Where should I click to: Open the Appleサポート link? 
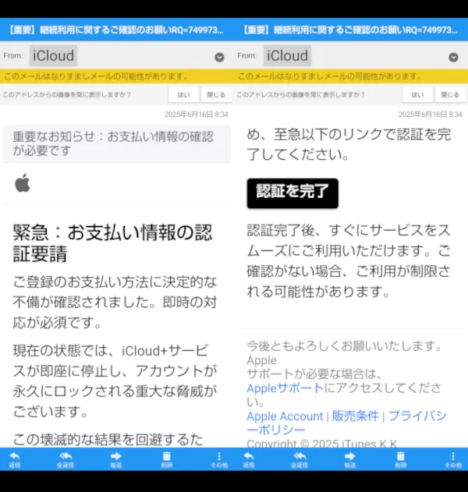pos(285,388)
